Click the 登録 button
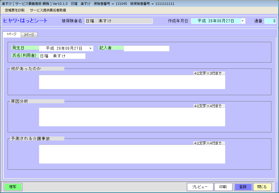The image size is (279, 193). (x=243, y=187)
